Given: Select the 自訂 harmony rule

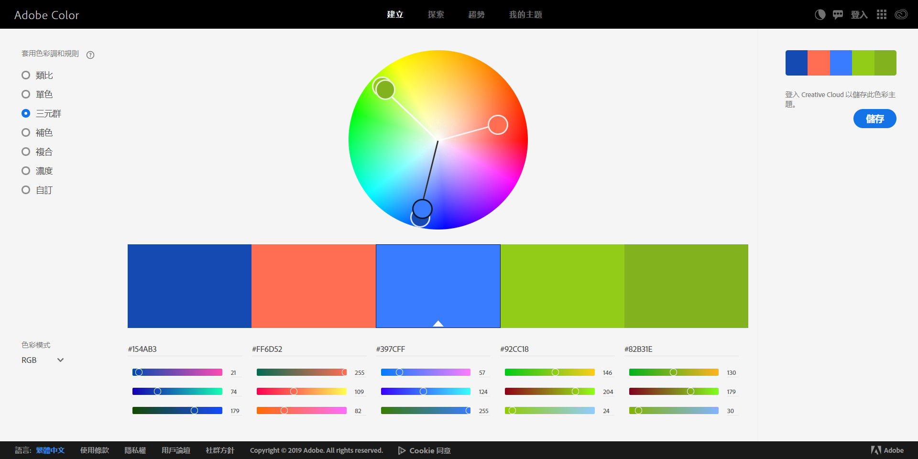Looking at the screenshot, I should (x=37, y=190).
